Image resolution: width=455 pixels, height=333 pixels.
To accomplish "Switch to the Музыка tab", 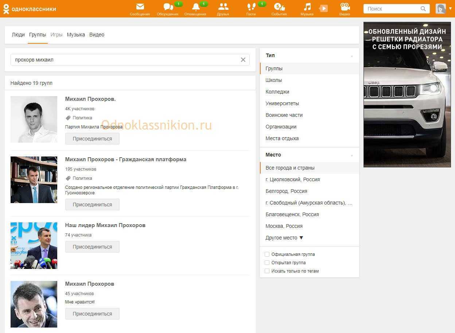I will click(76, 35).
